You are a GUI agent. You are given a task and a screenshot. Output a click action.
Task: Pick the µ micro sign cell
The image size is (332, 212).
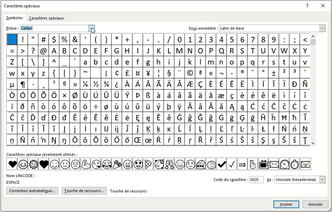click(x=12, y=84)
